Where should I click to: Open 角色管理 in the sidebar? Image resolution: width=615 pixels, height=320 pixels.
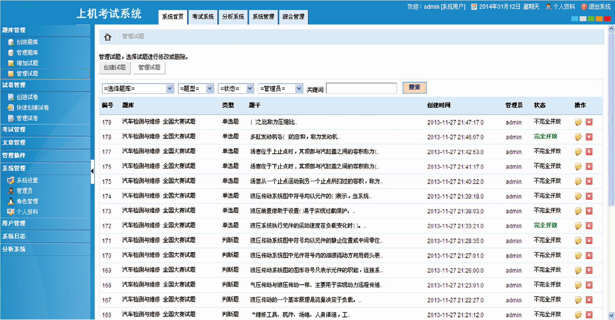(27, 201)
